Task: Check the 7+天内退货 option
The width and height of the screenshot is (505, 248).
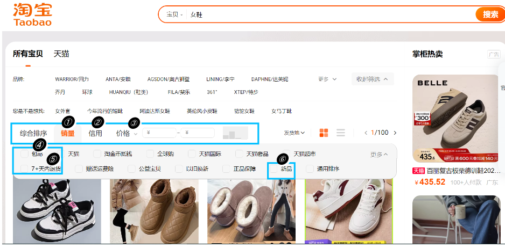Action: (24, 169)
